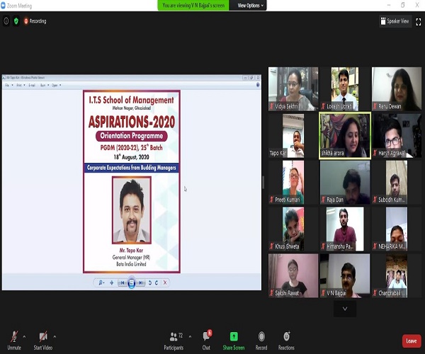Screen dimensions: 425x354
Task: Click the muted mic icon on Renu Dewan's tile
Action: pos(375,106)
